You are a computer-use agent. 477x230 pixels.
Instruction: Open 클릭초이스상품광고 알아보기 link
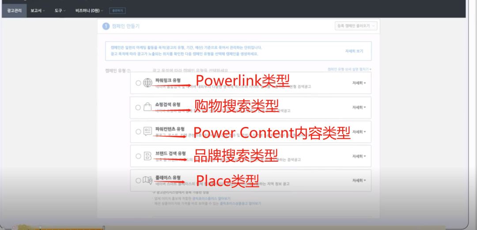240,204
